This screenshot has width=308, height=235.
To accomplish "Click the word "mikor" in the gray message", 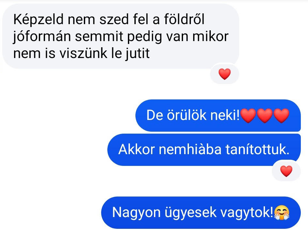I will point(210,37).
